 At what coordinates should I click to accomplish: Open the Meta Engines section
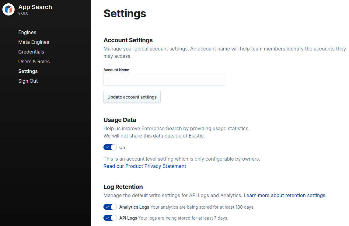33,42
